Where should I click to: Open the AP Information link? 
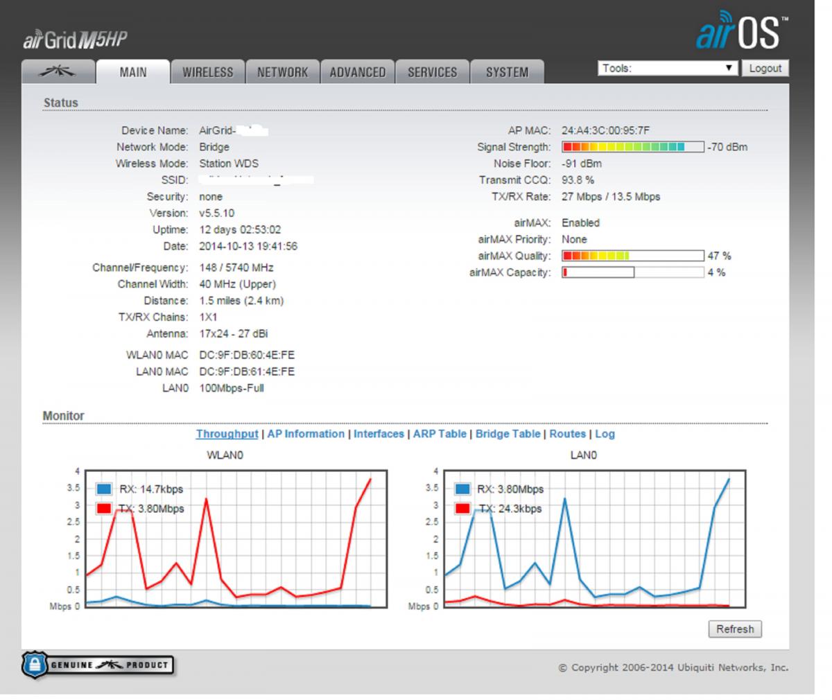point(306,434)
